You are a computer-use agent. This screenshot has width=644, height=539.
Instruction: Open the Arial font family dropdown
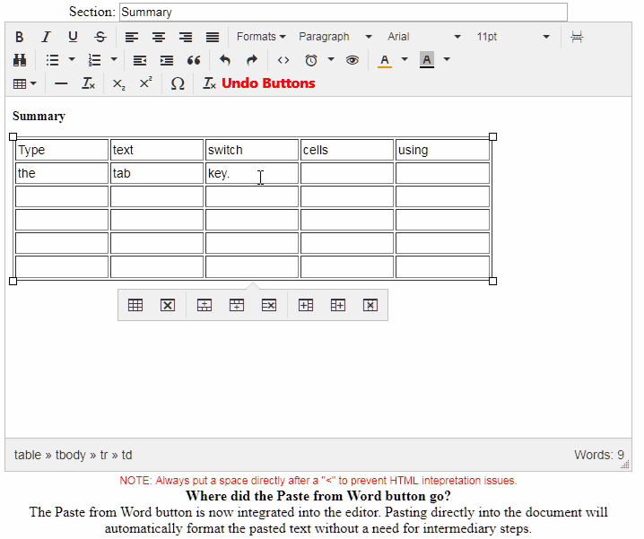(x=423, y=37)
